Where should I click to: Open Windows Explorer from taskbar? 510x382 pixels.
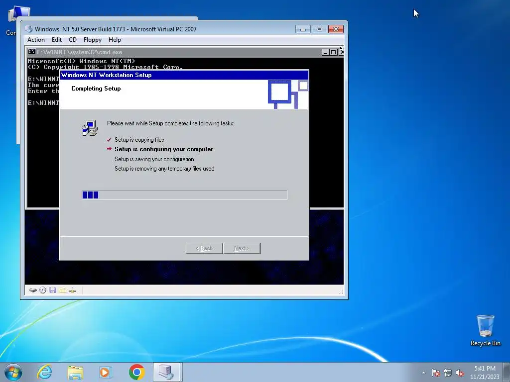75,372
